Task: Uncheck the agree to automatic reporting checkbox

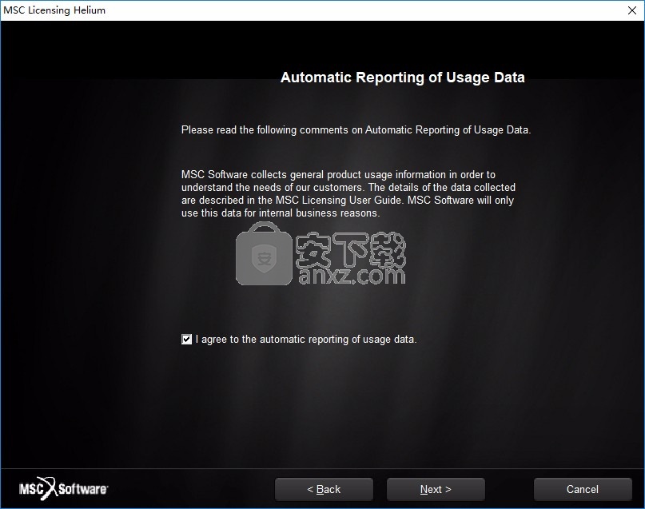Action: 186,339
